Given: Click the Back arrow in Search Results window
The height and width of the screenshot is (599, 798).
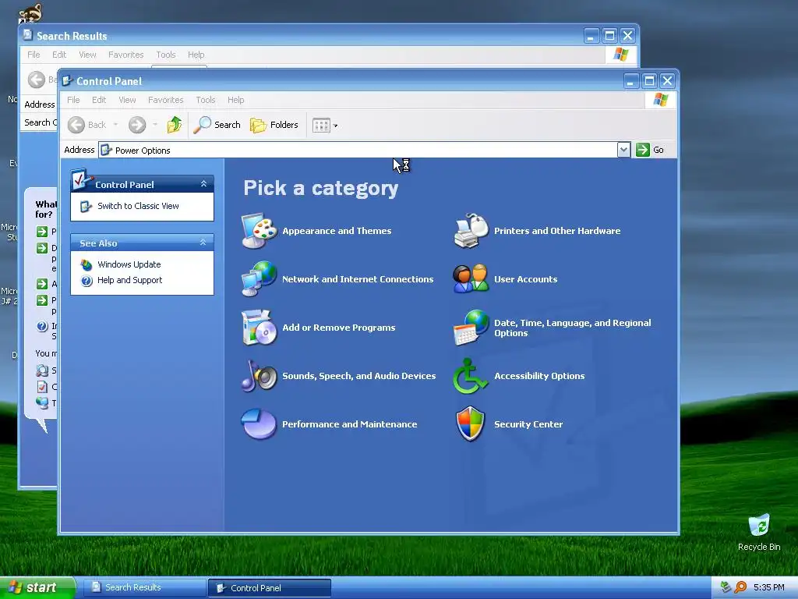Looking at the screenshot, I should pos(36,80).
